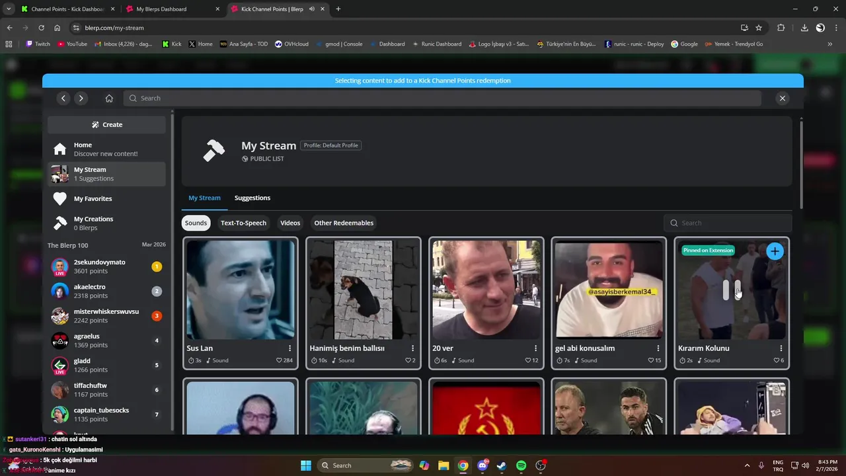Go back with the modal left chevron

coord(63,98)
